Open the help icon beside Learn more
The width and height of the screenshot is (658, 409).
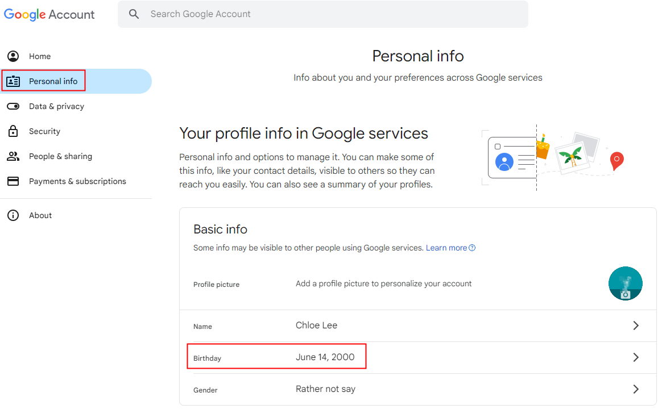(x=472, y=248)
